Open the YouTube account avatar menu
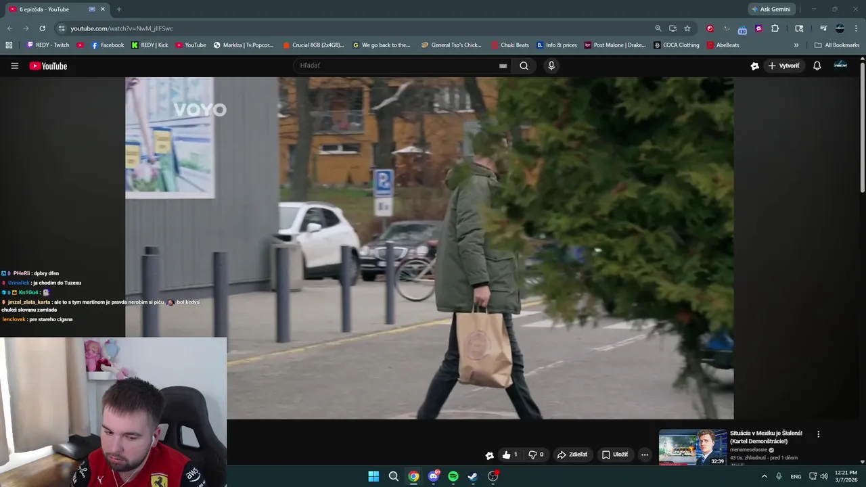Viewport: 866px width, 487px height. [840, 66]
